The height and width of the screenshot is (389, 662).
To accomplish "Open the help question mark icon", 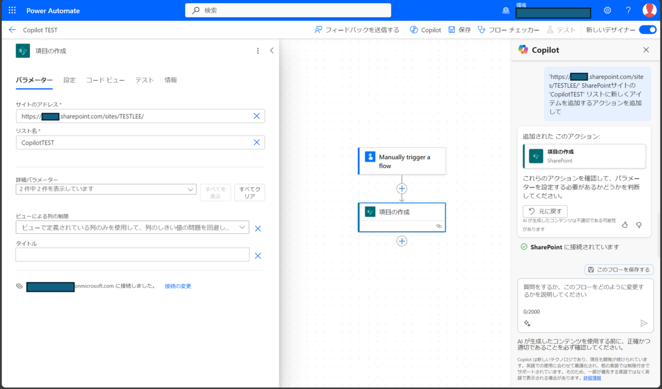I will tap(628, 10).
